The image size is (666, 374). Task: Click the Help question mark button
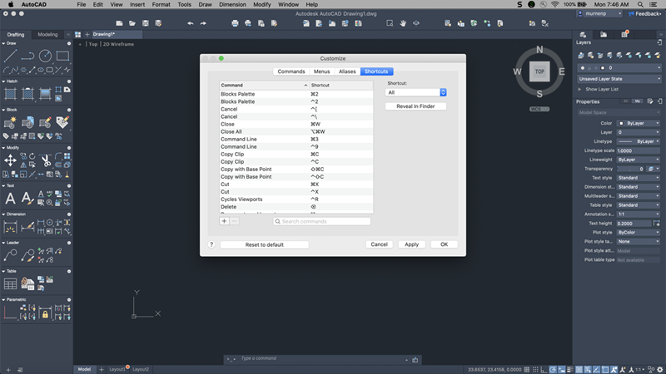pos(211,244)
